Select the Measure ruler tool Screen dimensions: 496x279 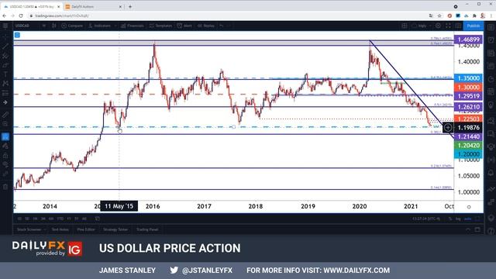(x=5, y=115)
